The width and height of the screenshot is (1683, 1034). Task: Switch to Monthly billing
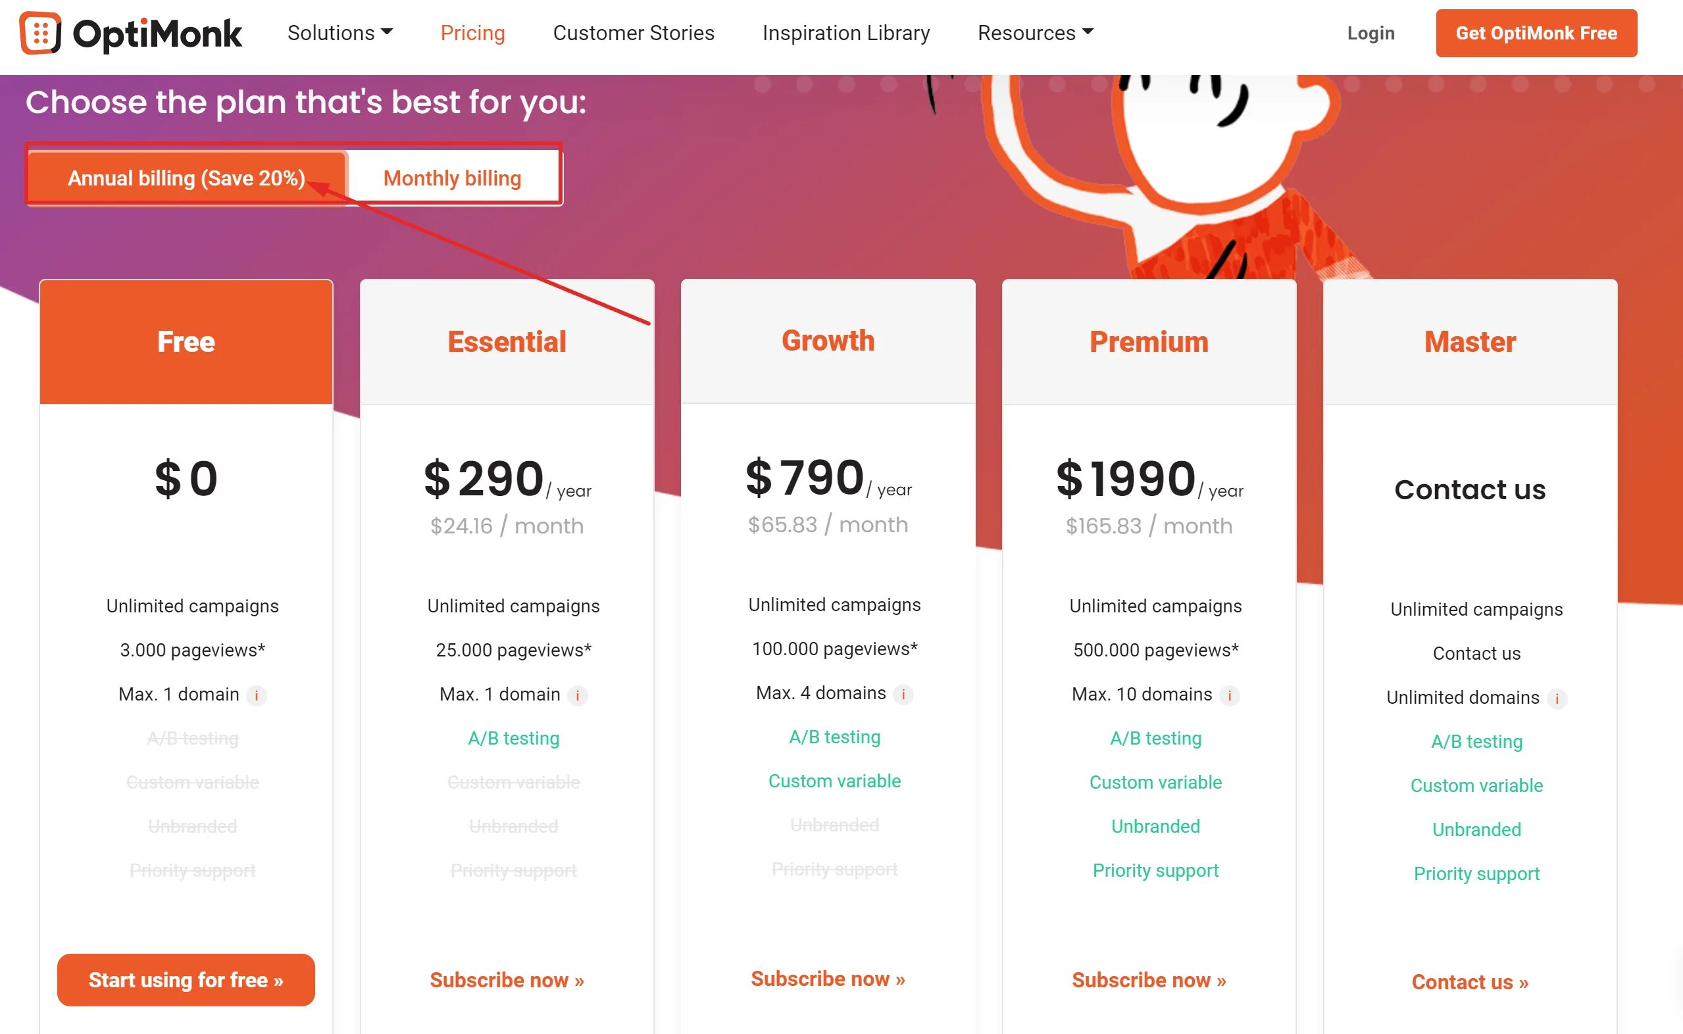453,178
